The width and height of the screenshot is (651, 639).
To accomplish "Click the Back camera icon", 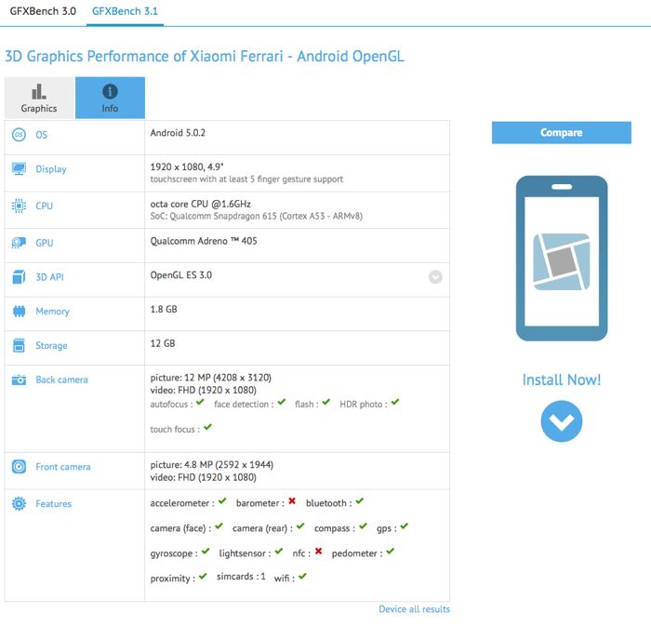I will click(x=19, y=379).
